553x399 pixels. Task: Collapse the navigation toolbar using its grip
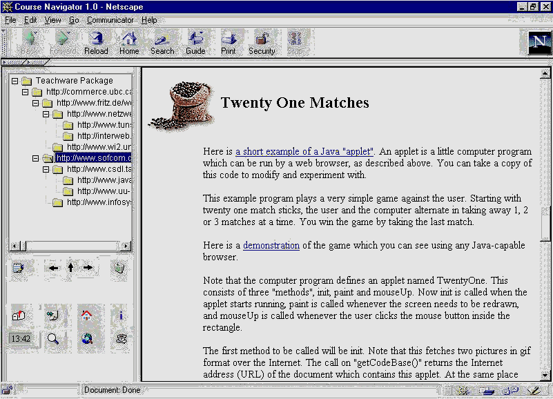(3, 43)
